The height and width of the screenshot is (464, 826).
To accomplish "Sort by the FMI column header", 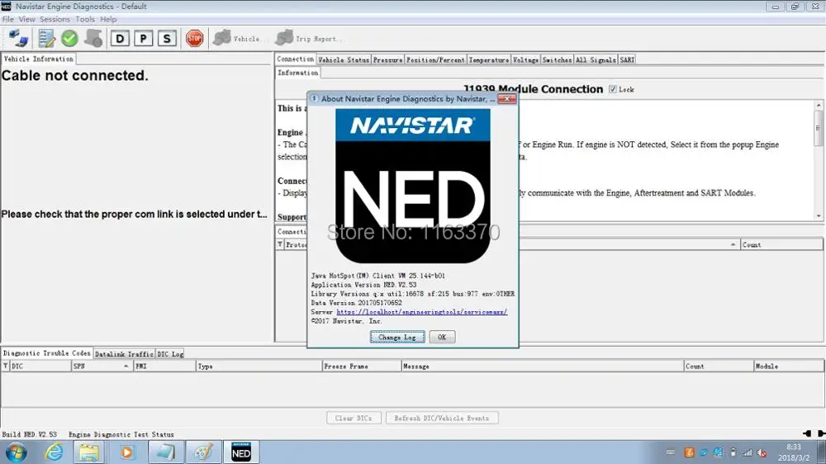I will point(164,366).
